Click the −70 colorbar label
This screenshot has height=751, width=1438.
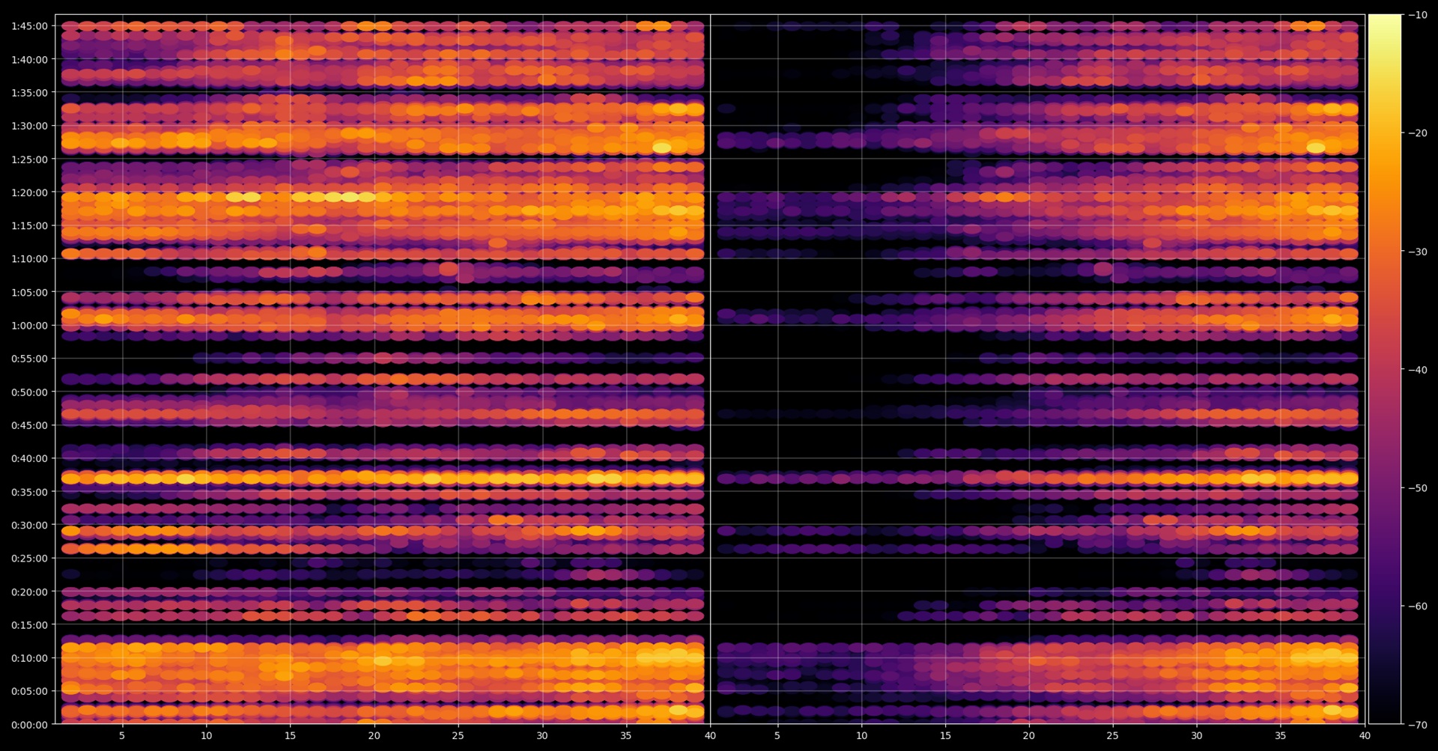pos(1417,725)
